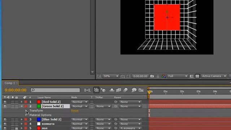
Task: Open blending Mode dropdown for Red Solid 2
Action: pyautogui.click(x=79, y=102)
